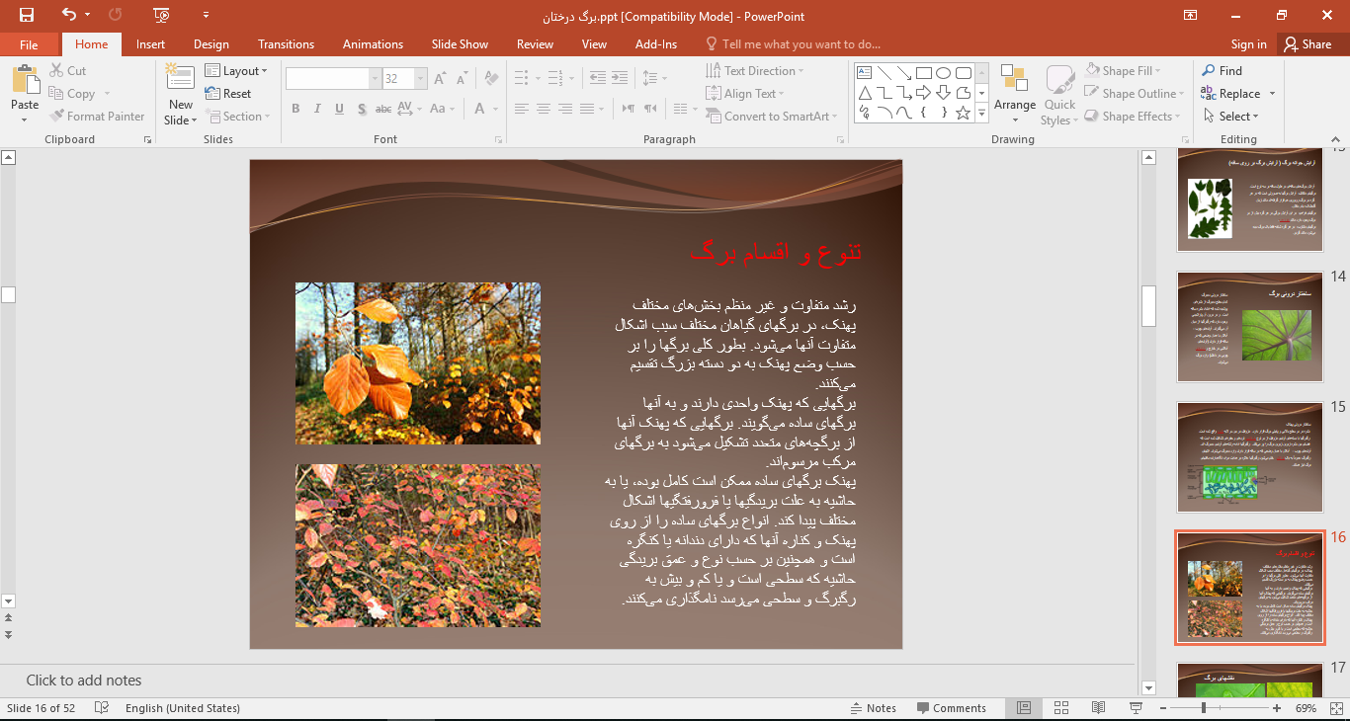
Task: Toggle Italic formatting
Action: pyautogui.click(x=318, y=109)
